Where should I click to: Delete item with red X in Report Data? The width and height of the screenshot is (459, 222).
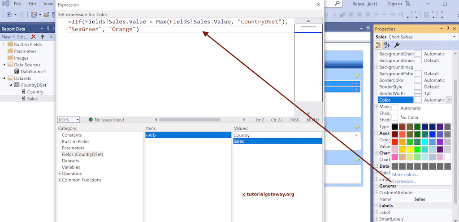click(x=34, y=37)
